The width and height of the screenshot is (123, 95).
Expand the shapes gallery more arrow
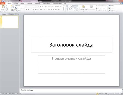(x=79, y=10)
